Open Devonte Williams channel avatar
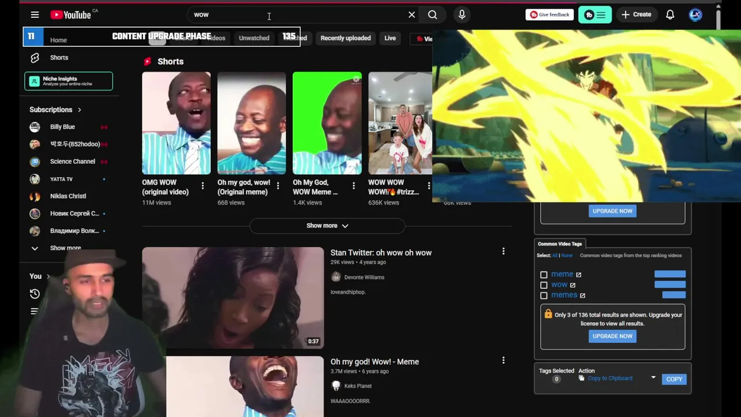Image resolution: width=741 pixels, height=417 pixels. (x=336, y=277)
